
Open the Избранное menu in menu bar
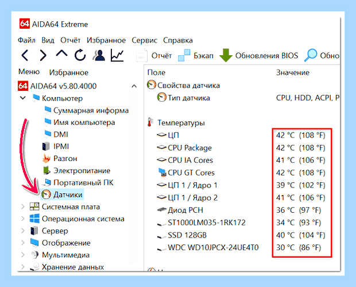tap(106, 40)
